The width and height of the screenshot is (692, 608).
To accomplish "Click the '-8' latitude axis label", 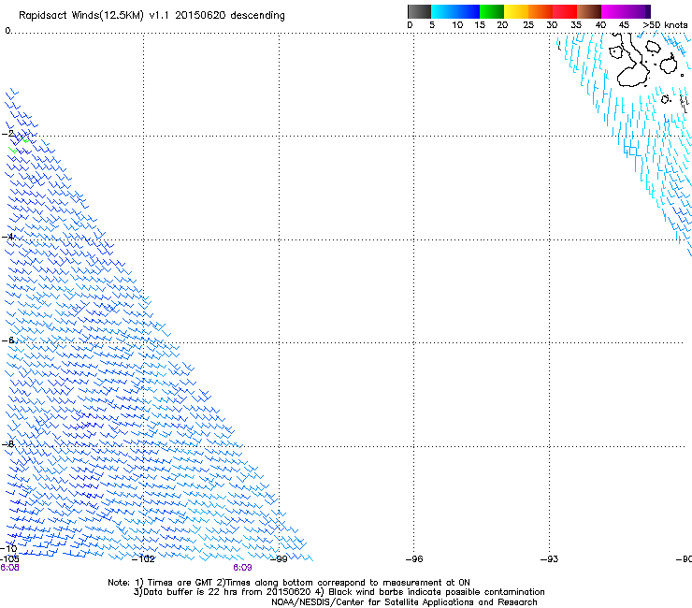I will tap(8, 443).
